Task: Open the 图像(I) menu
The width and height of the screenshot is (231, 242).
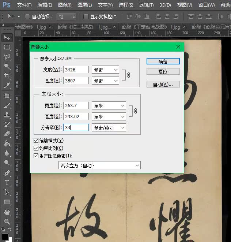Action: click(x=65, y=5)
